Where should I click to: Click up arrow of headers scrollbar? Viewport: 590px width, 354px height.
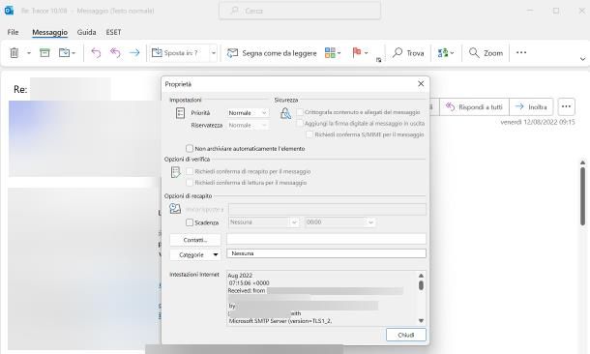coord(421,276)
